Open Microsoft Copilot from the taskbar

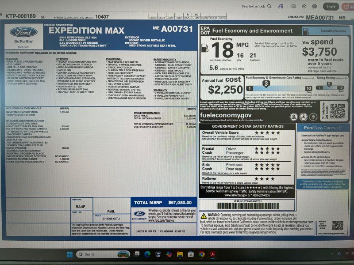[x=169, y=254]
